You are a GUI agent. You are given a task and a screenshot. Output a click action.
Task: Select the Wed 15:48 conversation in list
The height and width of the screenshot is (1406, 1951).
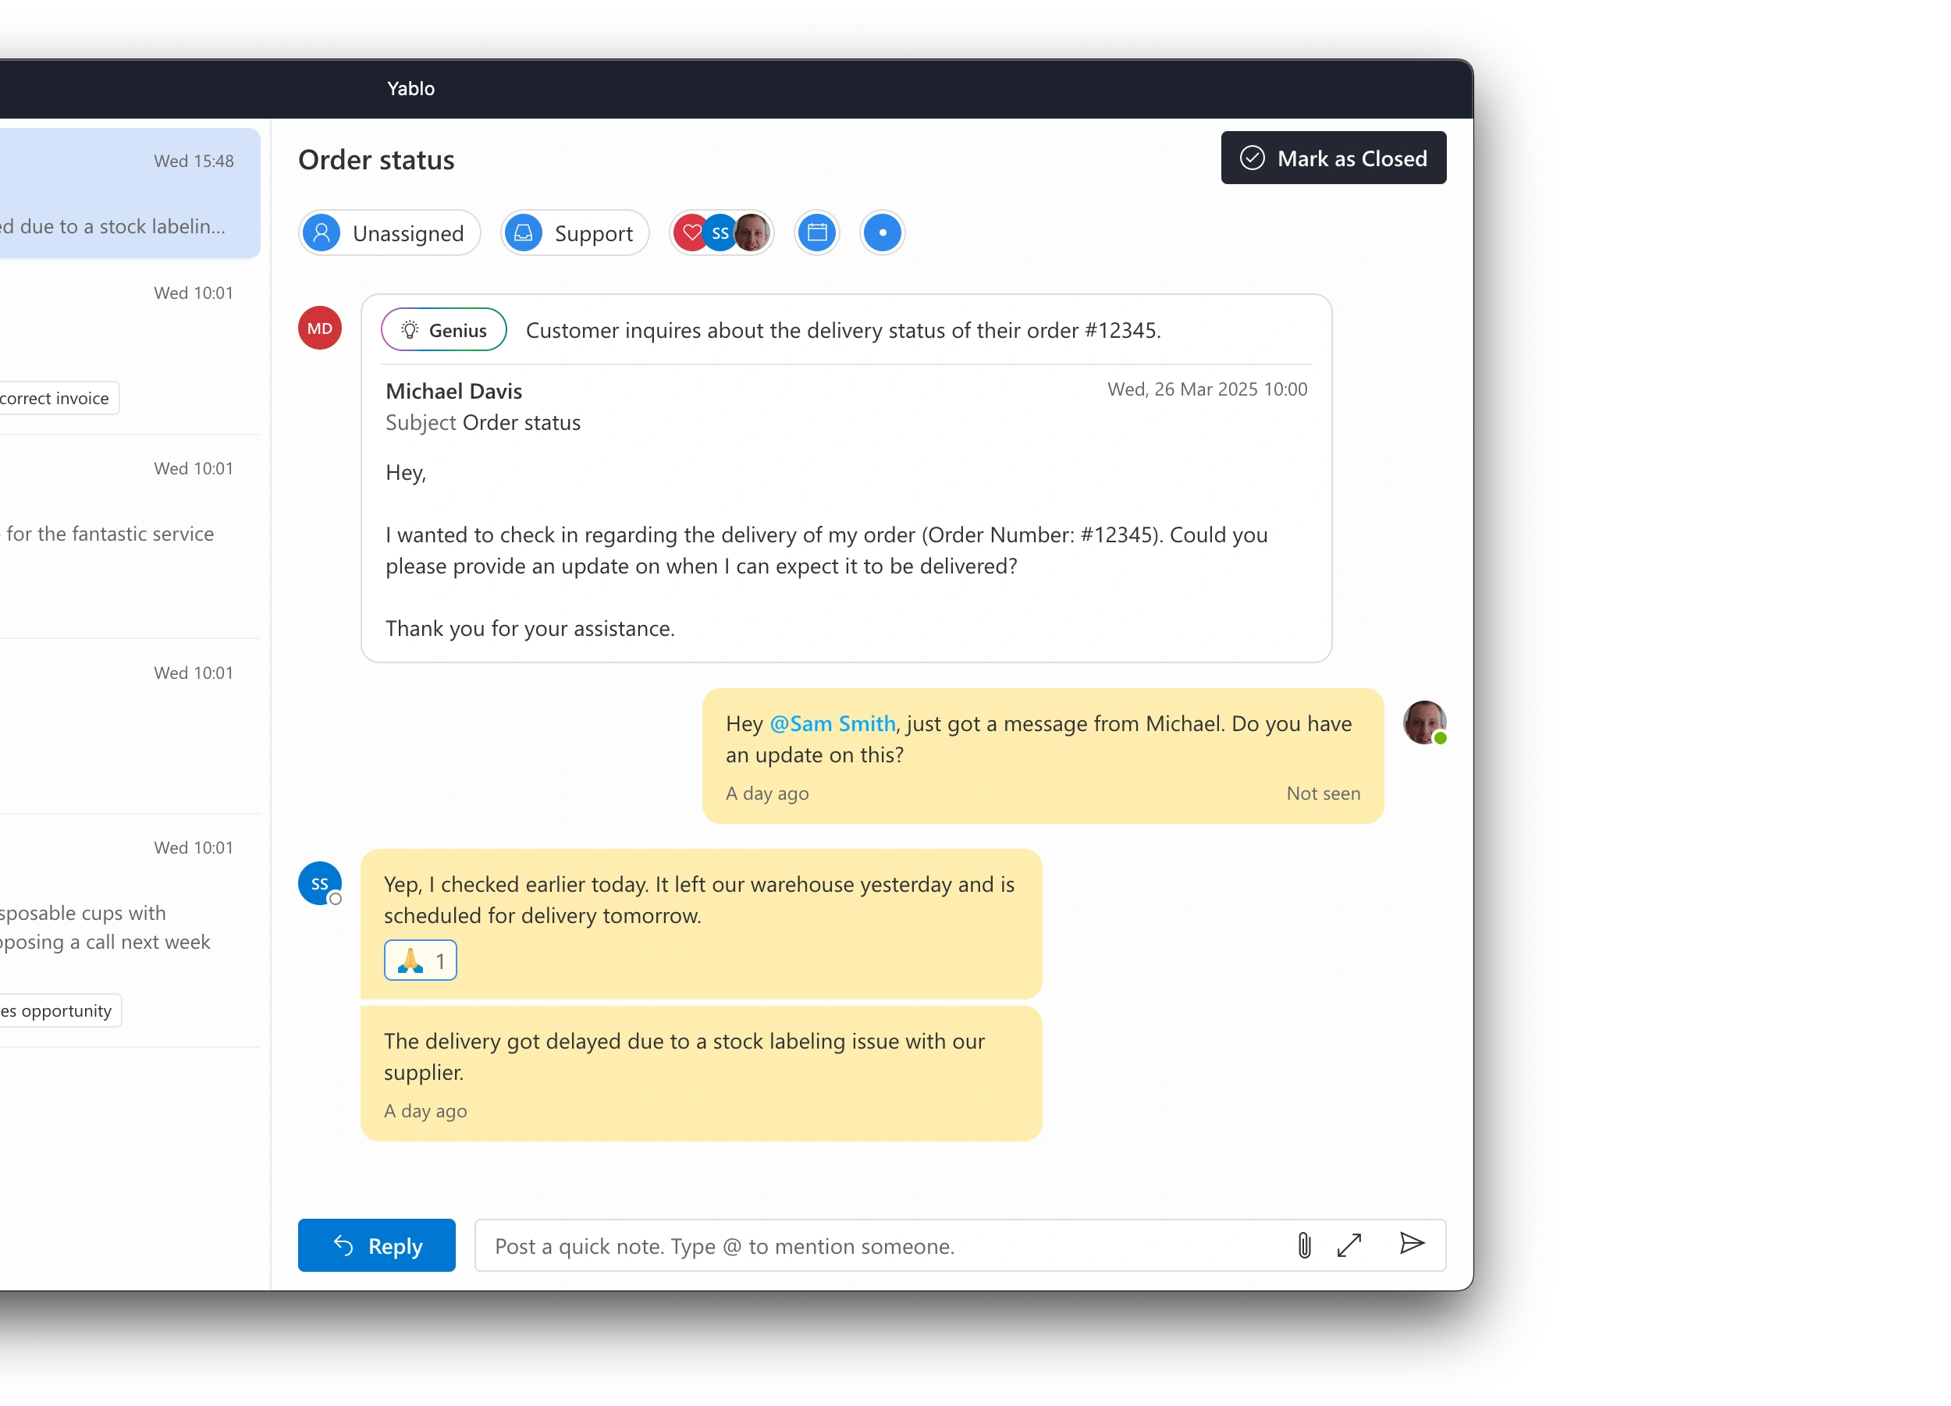pos(129,194)
